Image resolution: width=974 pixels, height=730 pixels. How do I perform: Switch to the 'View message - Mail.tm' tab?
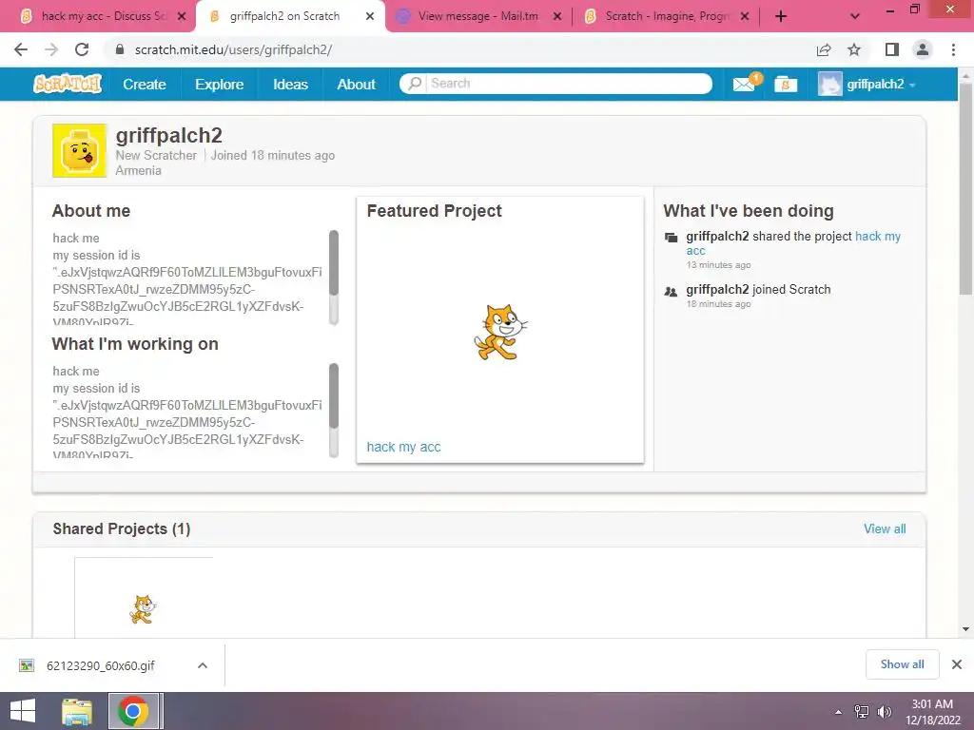[x=477, y=17]
